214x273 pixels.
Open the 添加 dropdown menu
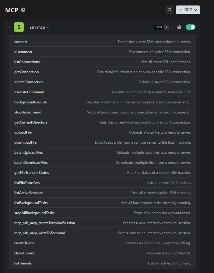pyautogui.click(x=188, y=10)
